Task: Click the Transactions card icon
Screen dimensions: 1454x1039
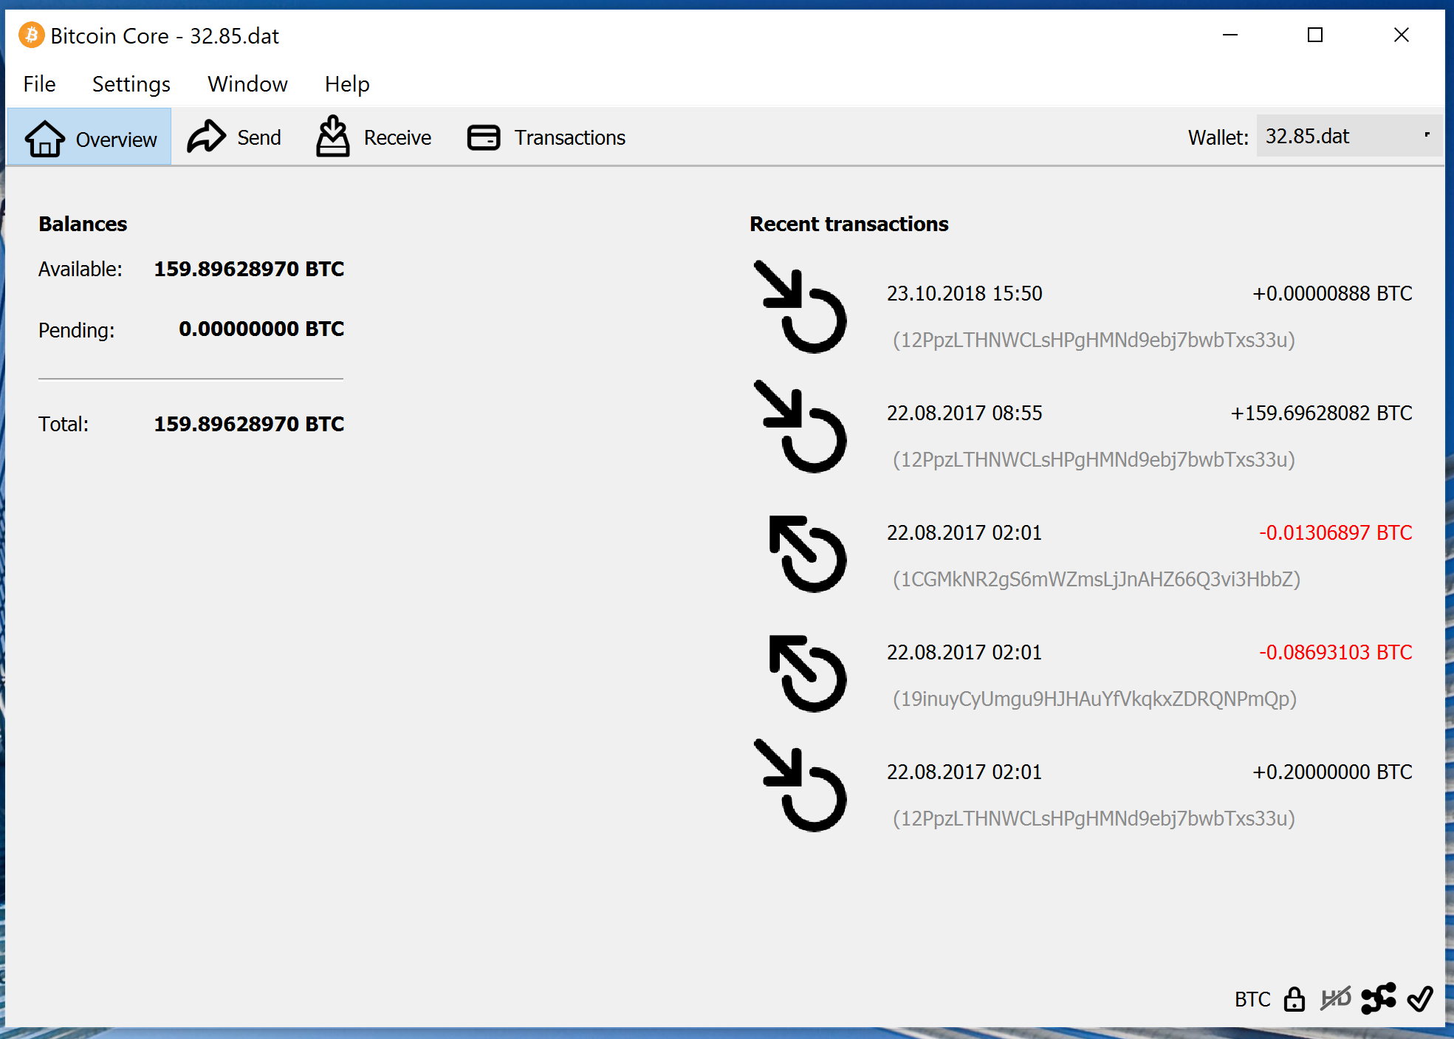Action: click(484, 137)
